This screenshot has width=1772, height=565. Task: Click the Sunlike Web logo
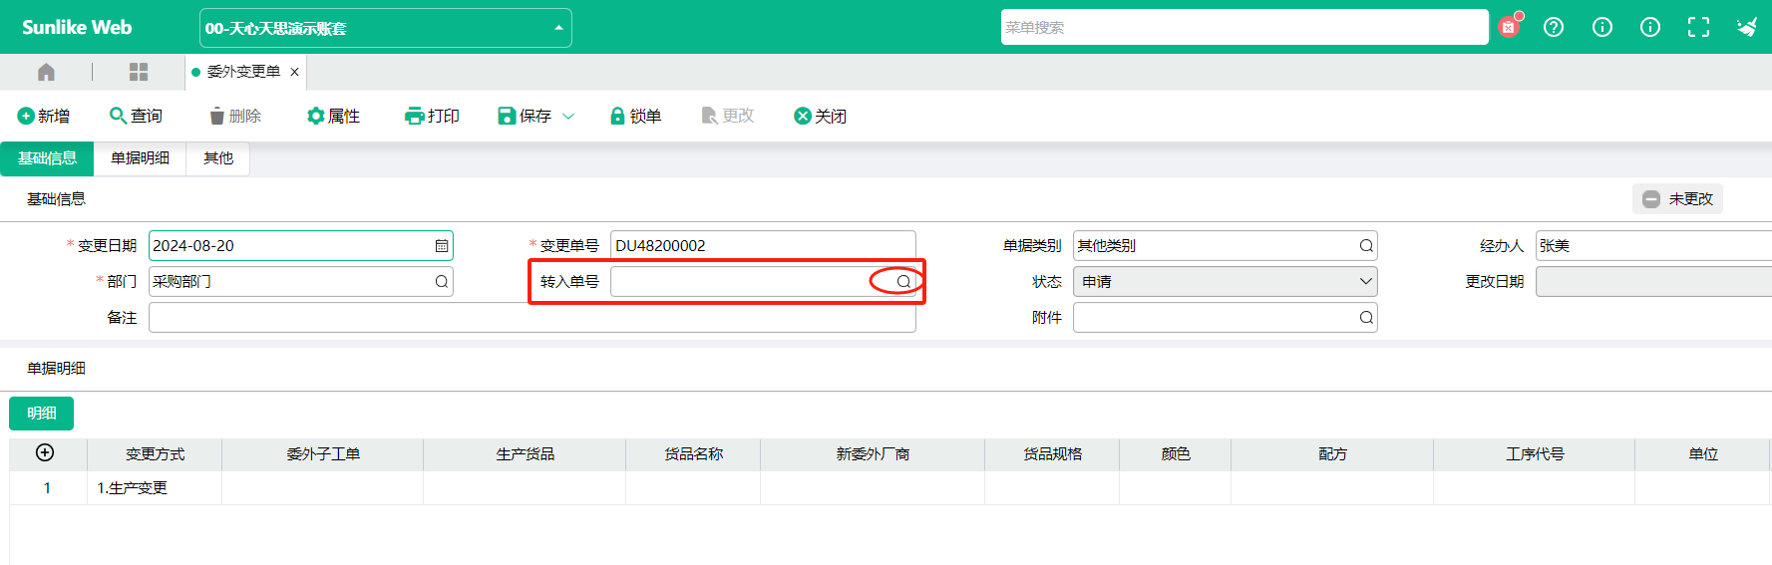pyautogui.click(x=77, y=28)
